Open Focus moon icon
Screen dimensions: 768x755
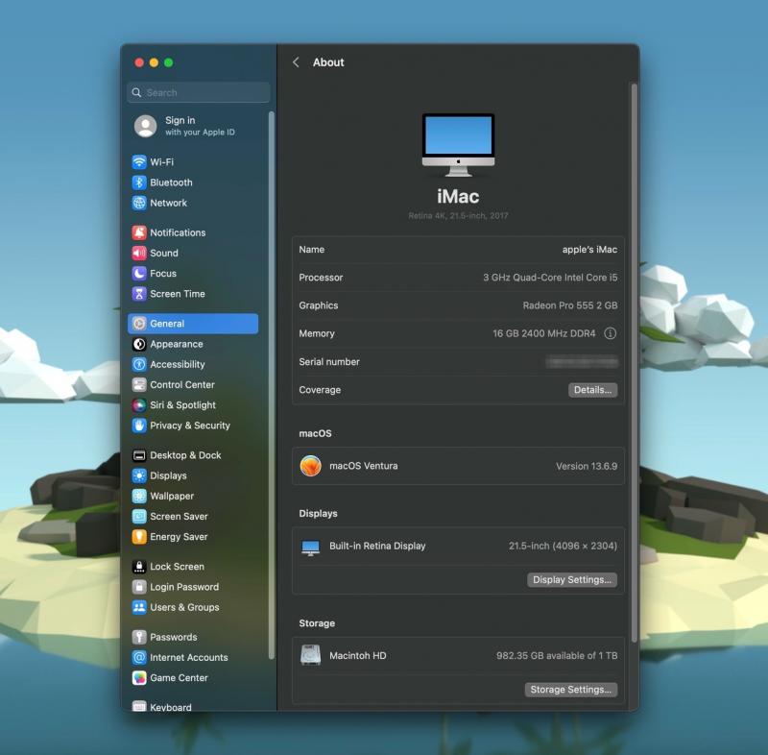[x=139, y=274]
